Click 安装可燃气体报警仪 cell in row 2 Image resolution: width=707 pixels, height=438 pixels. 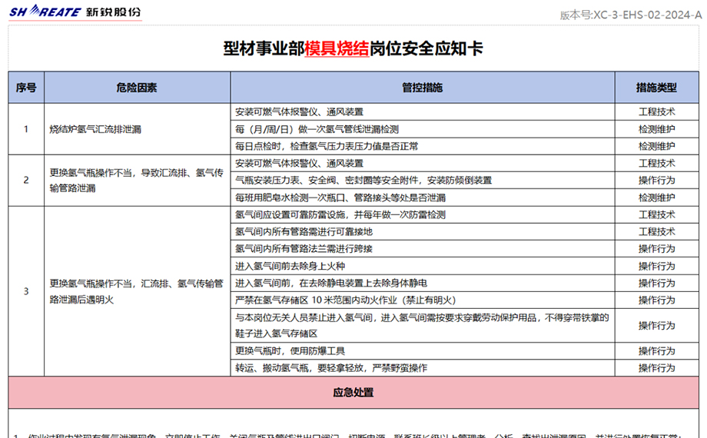click(x=423, y=164)
